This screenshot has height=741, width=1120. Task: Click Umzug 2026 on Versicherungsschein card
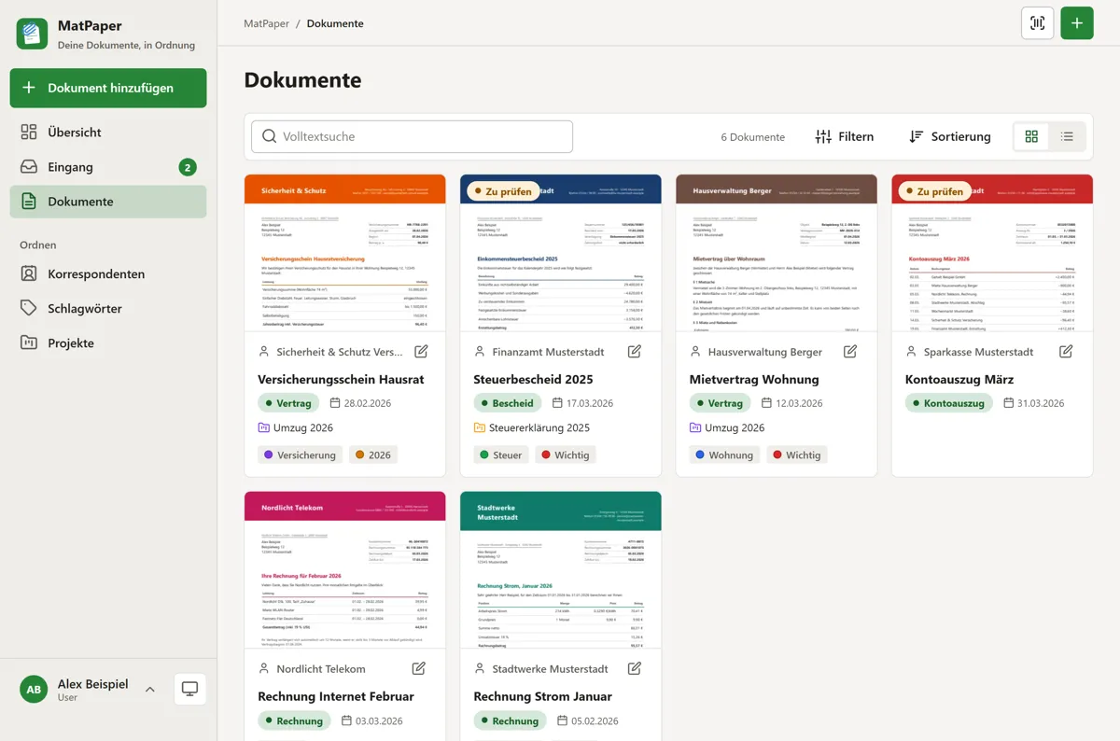coord(295,428)
